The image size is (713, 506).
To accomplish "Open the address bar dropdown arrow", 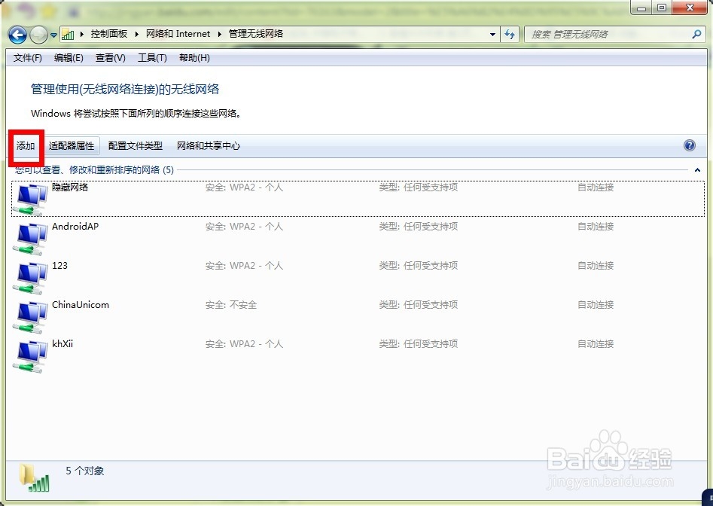I will click(x=493, y=34).
